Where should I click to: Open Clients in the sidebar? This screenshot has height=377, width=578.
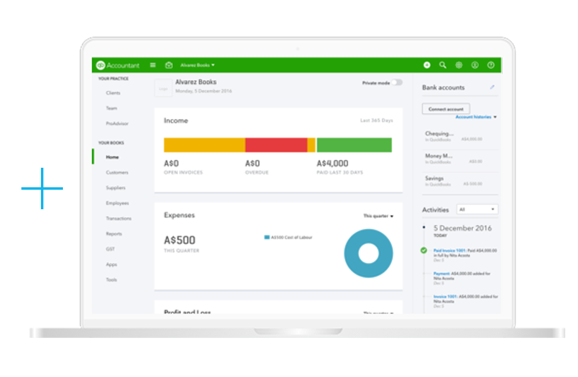[113, 93]
